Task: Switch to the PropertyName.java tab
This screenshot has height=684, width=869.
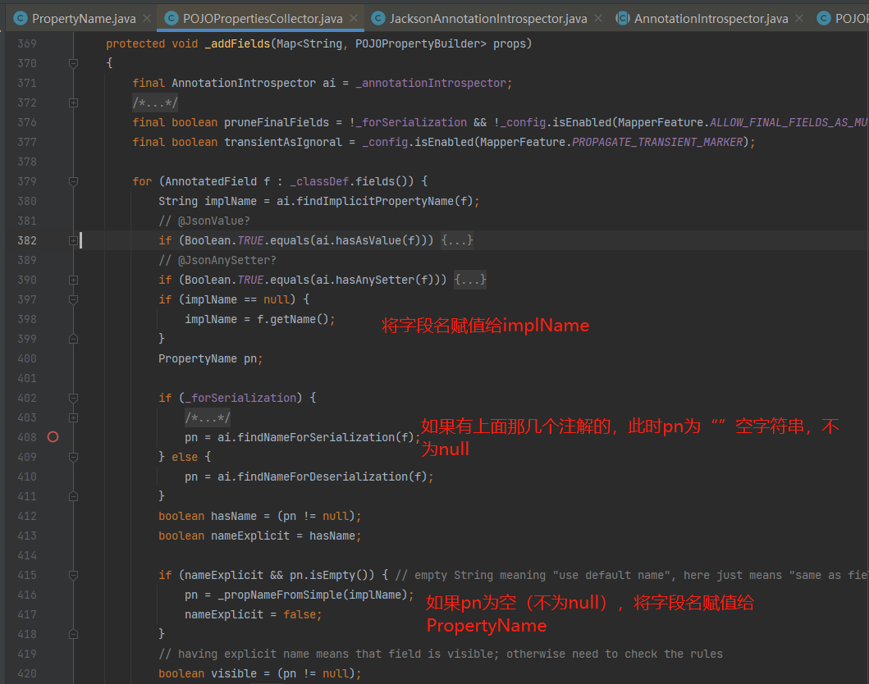Action: (83, 18)
